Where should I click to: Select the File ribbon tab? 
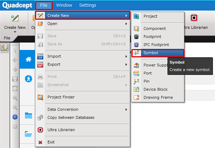[x=7, y=38]
